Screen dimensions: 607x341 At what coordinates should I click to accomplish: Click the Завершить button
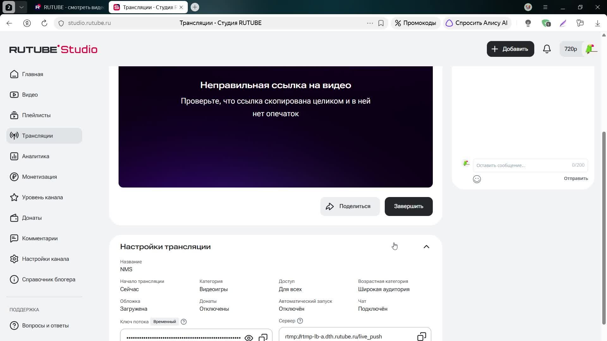click(408, 206)
